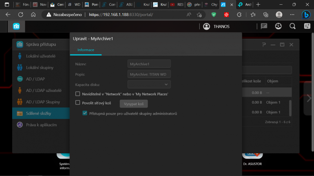Open the Access Control app icon in ADM taskbar
This screenshot has height=176, width=314.
tap(16, 26)
